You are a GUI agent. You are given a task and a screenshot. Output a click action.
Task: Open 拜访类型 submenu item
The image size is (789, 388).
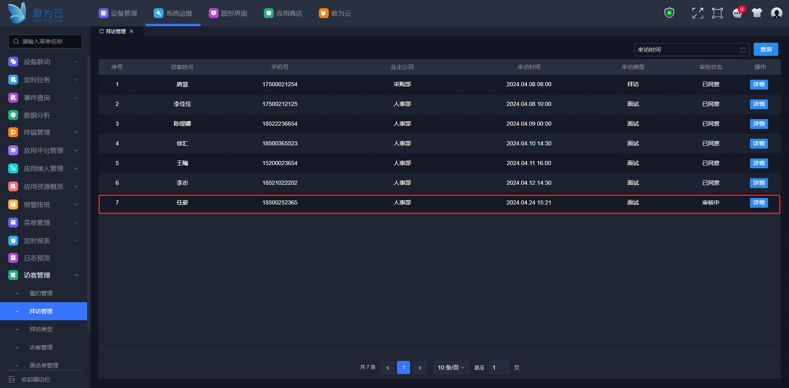pyautogui.click(x=41, y=329)
